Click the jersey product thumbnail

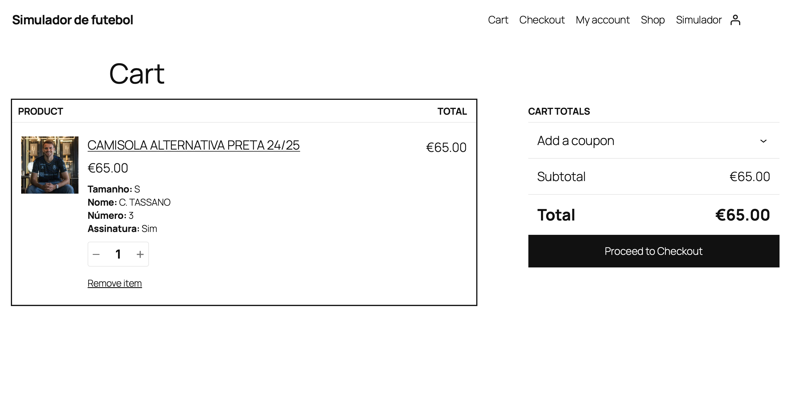[50, 165]
